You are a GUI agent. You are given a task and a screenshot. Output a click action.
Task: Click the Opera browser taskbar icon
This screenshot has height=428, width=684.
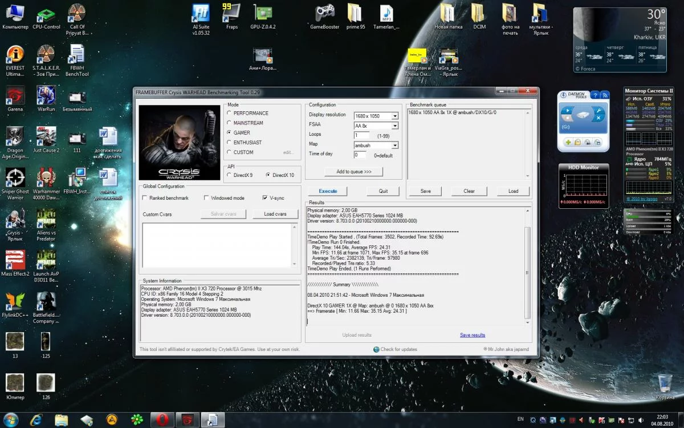162,420
